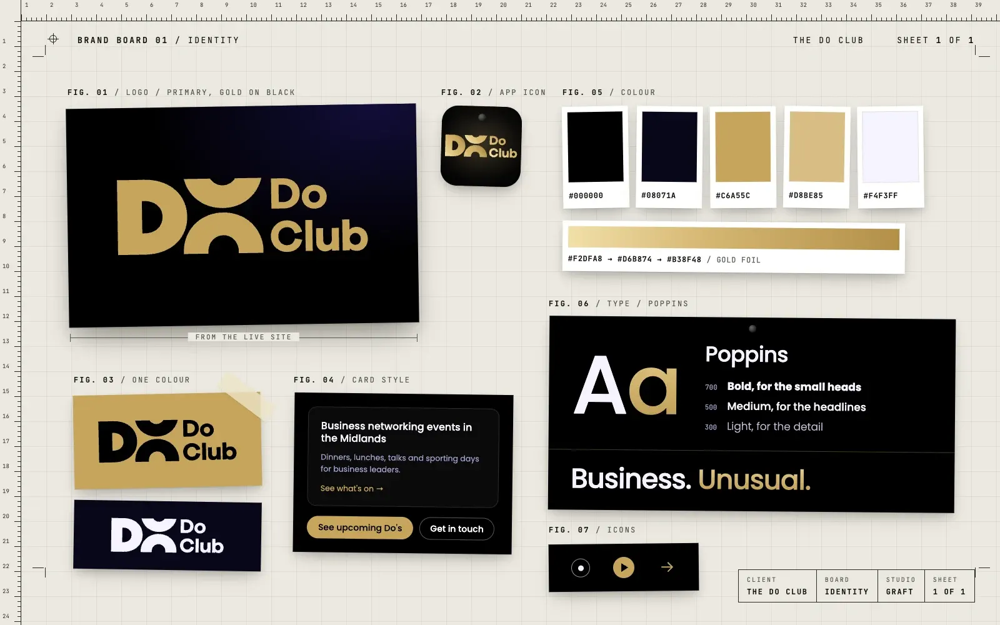Click the Board Identity cell in title block

click(847, 586)
